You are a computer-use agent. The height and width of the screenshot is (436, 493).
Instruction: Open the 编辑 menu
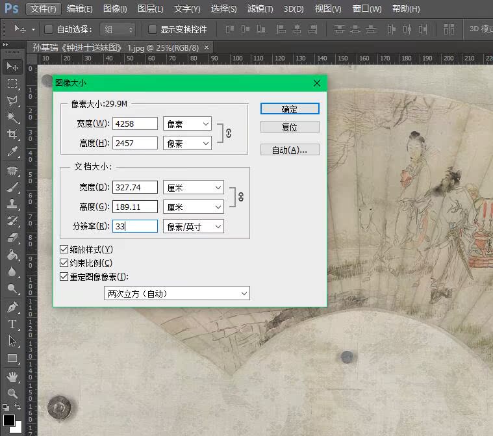point(79,9)
